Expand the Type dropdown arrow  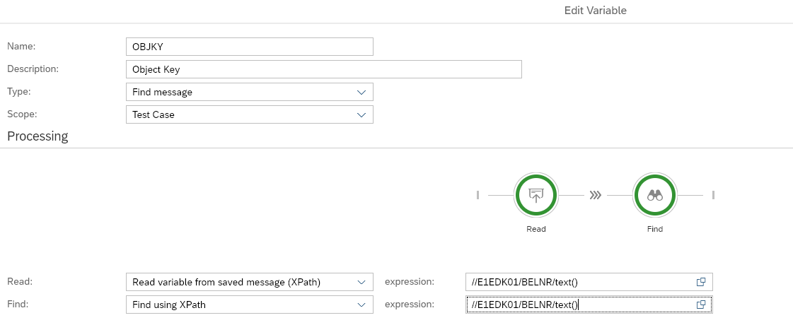coord(361,92)
